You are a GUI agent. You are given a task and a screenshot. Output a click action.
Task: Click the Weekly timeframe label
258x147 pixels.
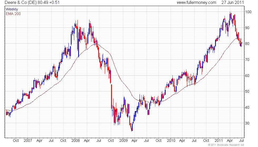click(x=12, y=9)
